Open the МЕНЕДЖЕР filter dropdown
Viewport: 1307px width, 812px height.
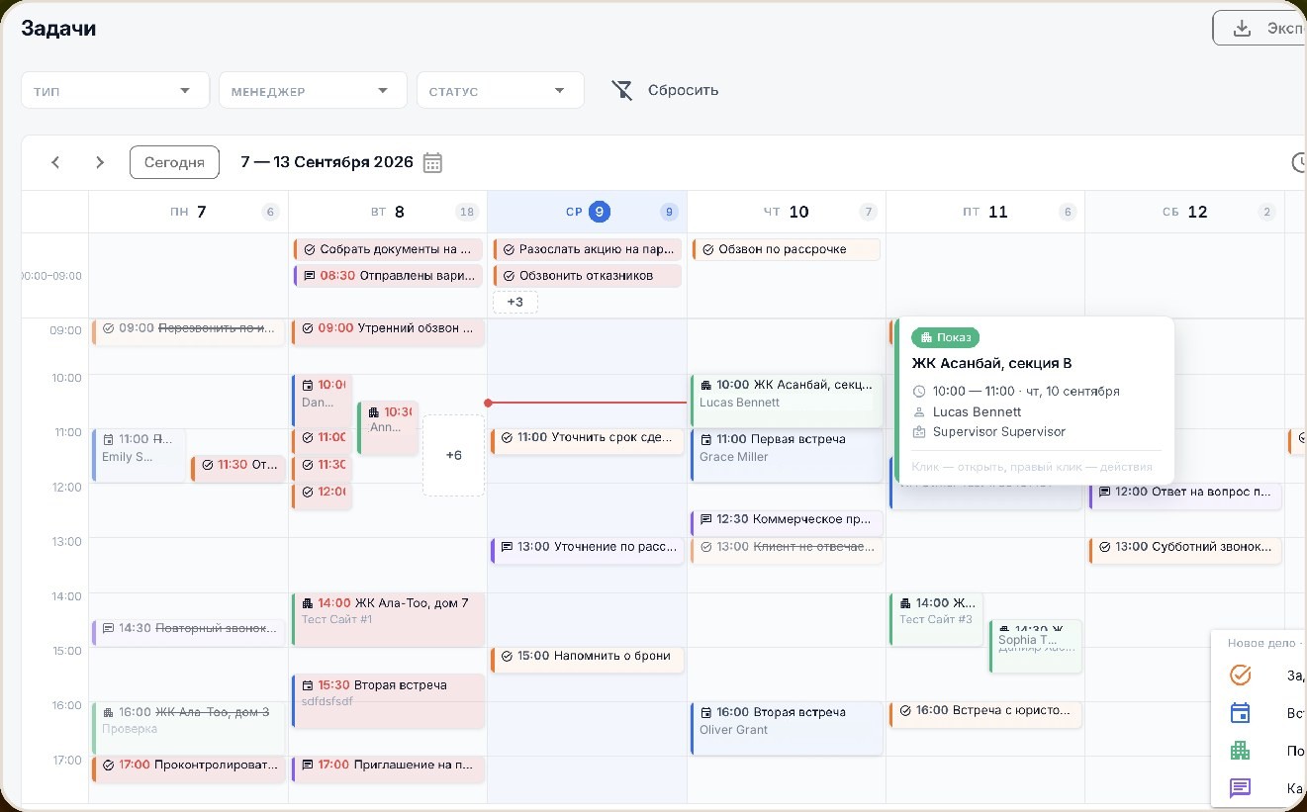[x=313, y=90]
